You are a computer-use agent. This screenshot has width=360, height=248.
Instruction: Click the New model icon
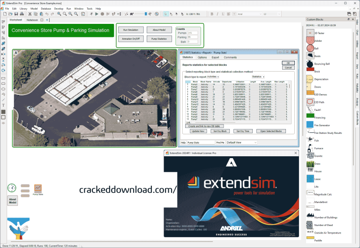pyautogui.click(x=5, y=14)
